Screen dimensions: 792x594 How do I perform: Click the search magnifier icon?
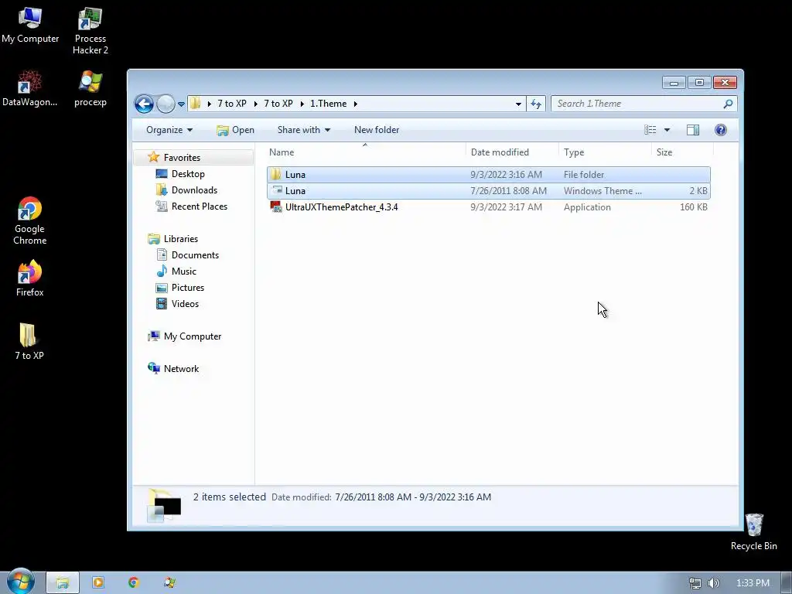[728, 104]
